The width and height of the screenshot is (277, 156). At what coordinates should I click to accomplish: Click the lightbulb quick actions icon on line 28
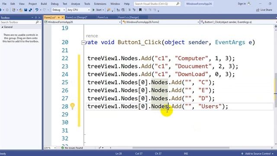click(72, 106)
